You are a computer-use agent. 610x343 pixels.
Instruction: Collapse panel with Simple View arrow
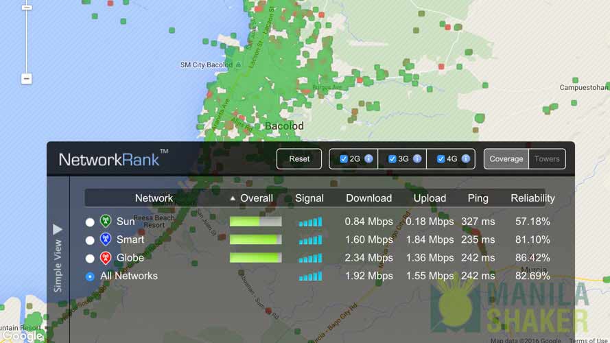(x=58, y=229)
